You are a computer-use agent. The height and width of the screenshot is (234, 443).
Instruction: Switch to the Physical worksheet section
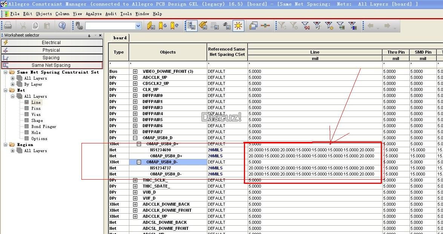pyautogui.click(x=51, y=50)
